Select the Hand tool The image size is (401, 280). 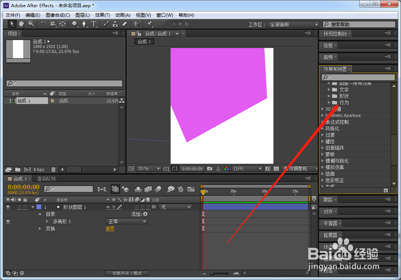click(x=21, y=24)
